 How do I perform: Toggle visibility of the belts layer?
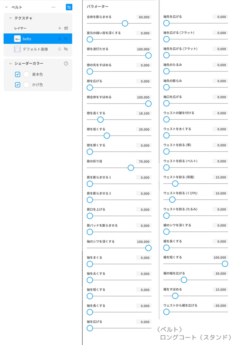click(x=66, y=39)
